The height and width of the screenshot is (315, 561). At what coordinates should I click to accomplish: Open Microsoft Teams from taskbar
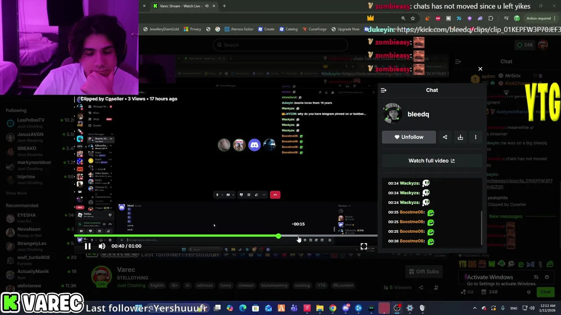294,308
